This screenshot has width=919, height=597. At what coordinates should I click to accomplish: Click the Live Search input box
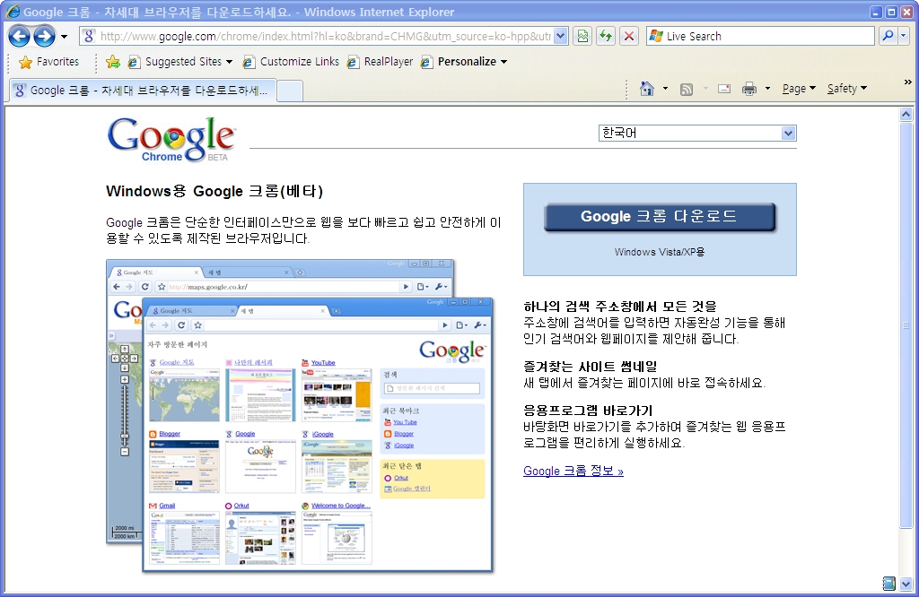[760, 36]
